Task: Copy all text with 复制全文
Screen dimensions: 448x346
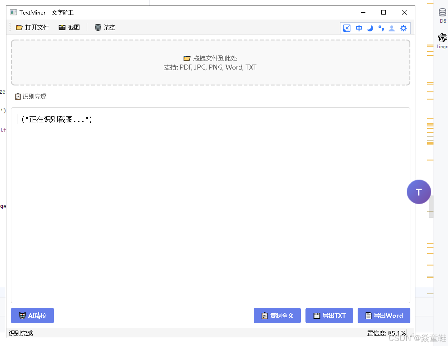Action: point(277,316)
